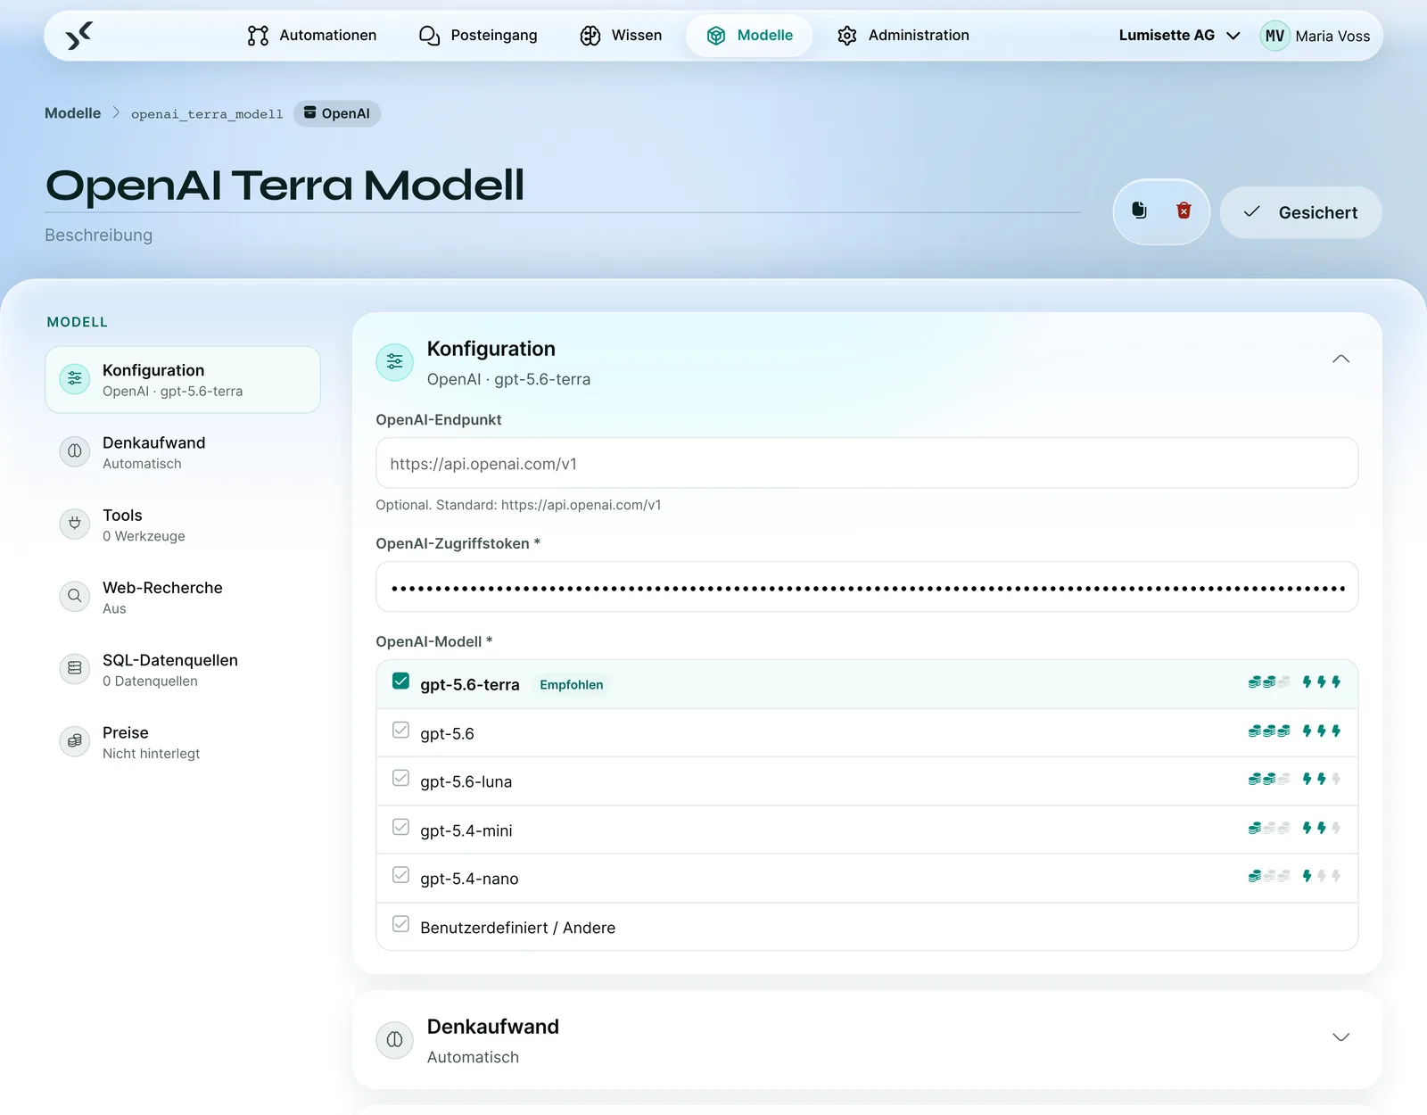The height and width of the screenshot is (1115, 1427).
Task: Click the Konfiguration card header icon
Action: click(x=394, y=362)
